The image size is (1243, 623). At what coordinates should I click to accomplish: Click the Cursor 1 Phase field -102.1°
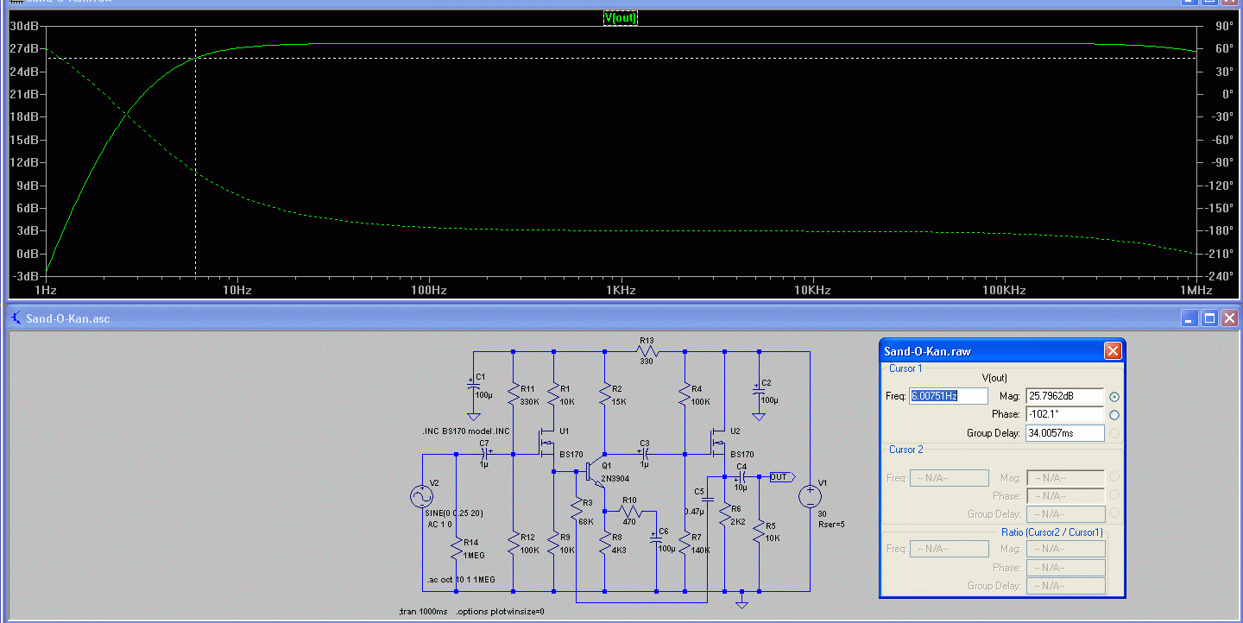pyautogui.click(x=1065, y=414)
